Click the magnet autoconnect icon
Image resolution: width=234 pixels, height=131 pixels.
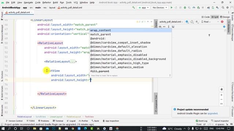(173, 27)
